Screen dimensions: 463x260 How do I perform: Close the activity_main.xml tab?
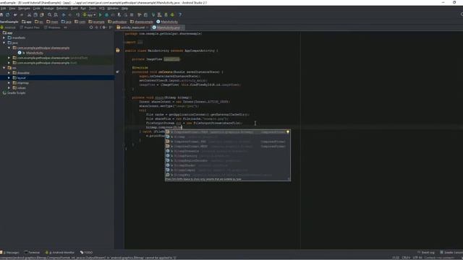pyautogui.click(x=147, y=27)
